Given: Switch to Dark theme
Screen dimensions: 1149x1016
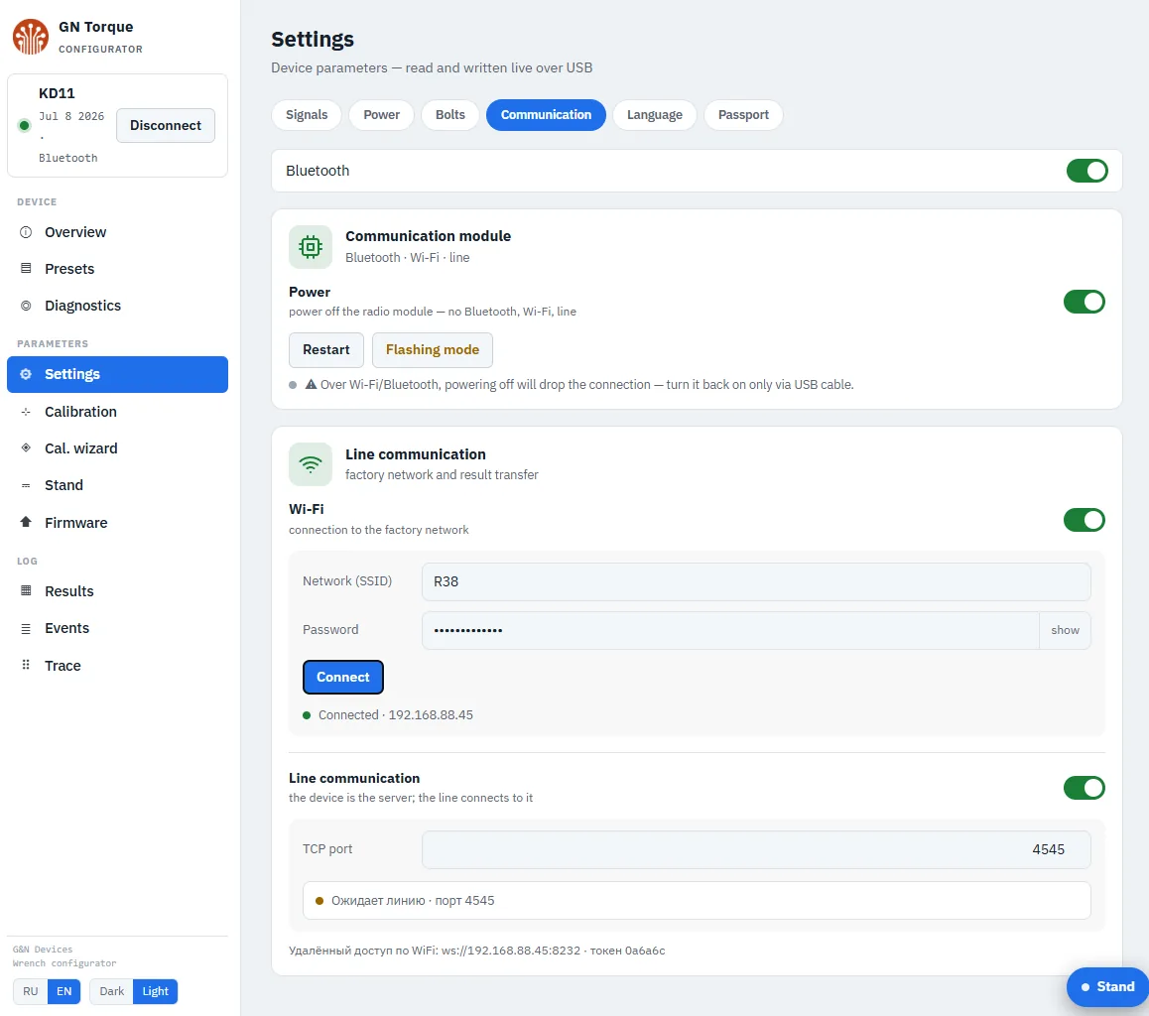Looking at the screenshot, I should pos(111,991).
